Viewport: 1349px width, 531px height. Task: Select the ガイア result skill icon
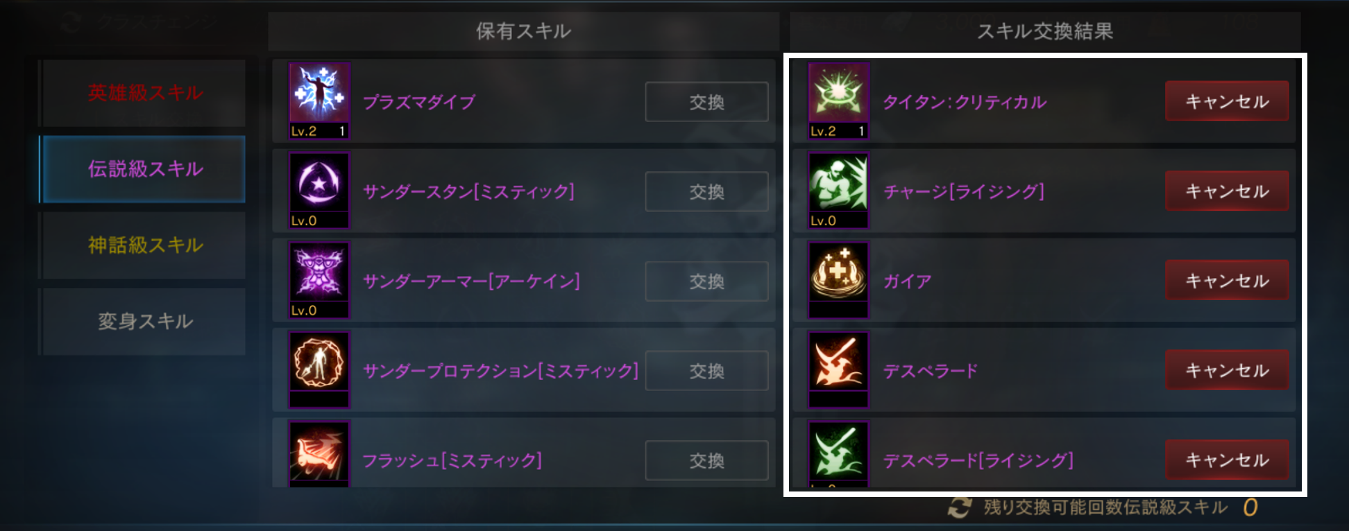(x=838, y=280)
